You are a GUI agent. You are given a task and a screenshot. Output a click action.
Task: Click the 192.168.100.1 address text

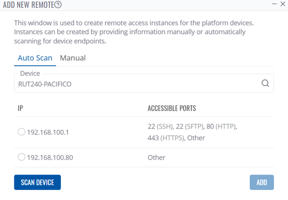[48, 132]
